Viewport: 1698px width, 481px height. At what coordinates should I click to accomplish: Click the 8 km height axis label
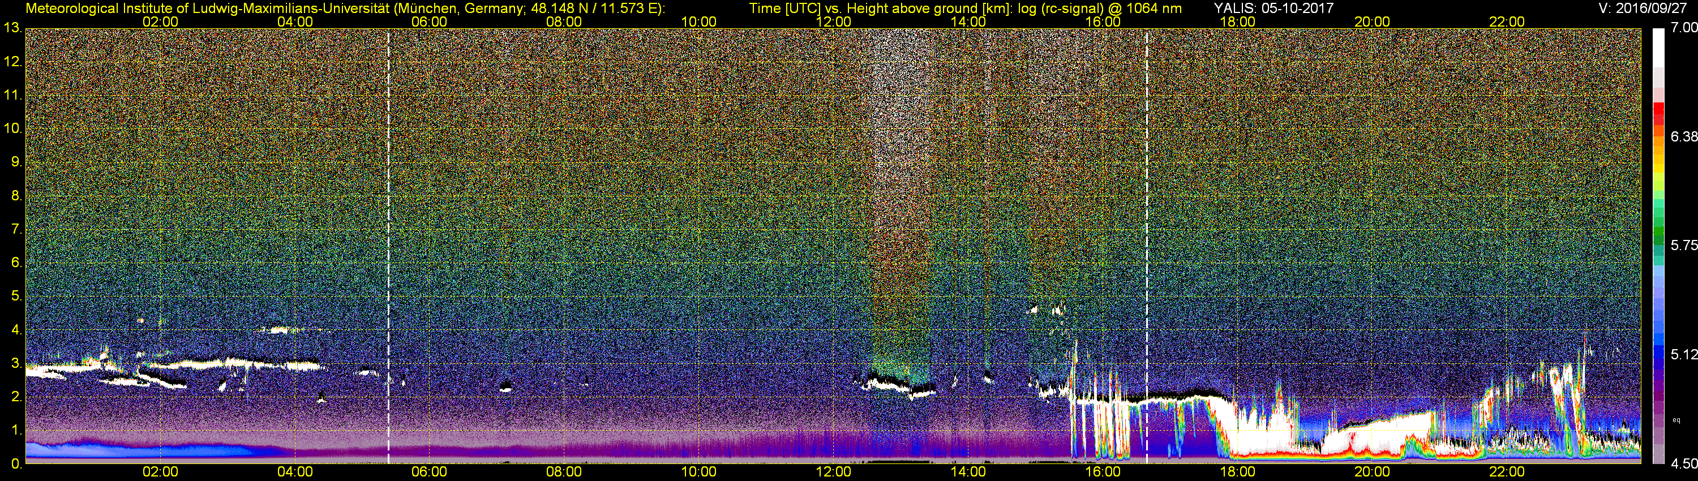coord(16,196)
